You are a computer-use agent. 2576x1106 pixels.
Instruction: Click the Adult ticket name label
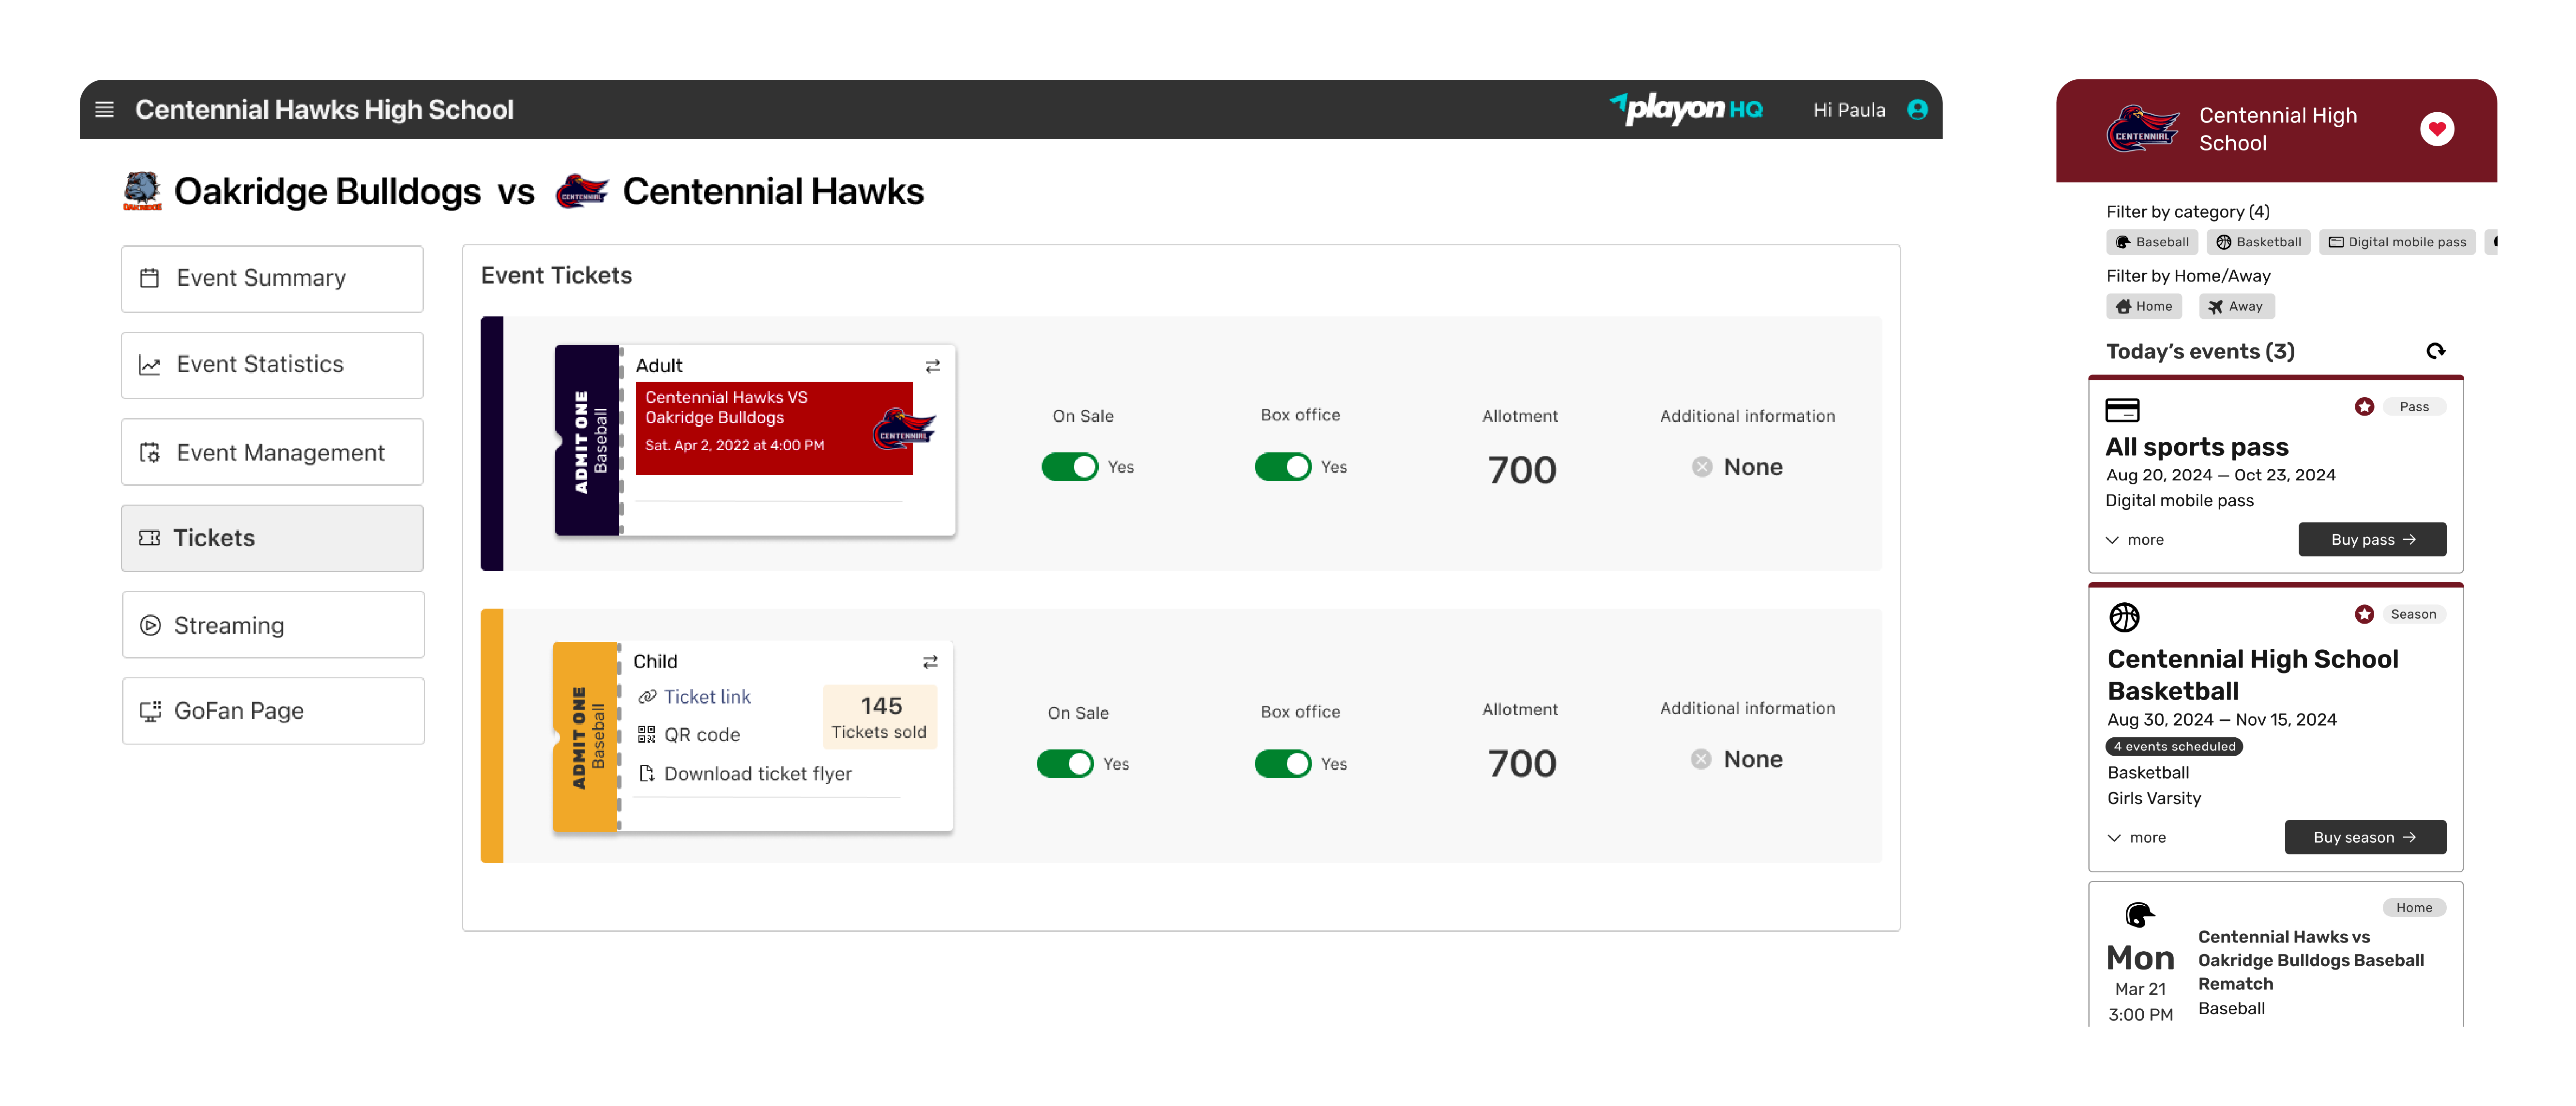click(x=659, y=366)
